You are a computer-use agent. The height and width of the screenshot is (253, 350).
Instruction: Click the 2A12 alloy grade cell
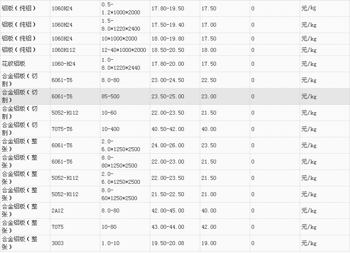click(57, 211)
